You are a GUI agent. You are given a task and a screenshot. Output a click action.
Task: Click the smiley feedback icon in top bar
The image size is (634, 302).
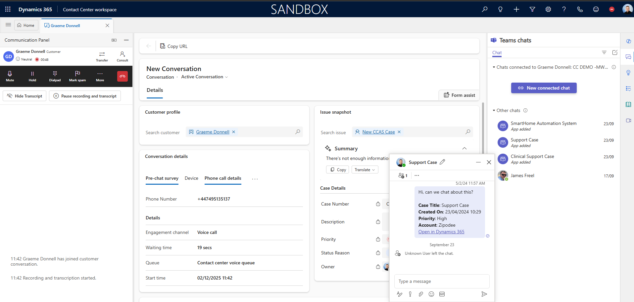click(x=596, y=9)
